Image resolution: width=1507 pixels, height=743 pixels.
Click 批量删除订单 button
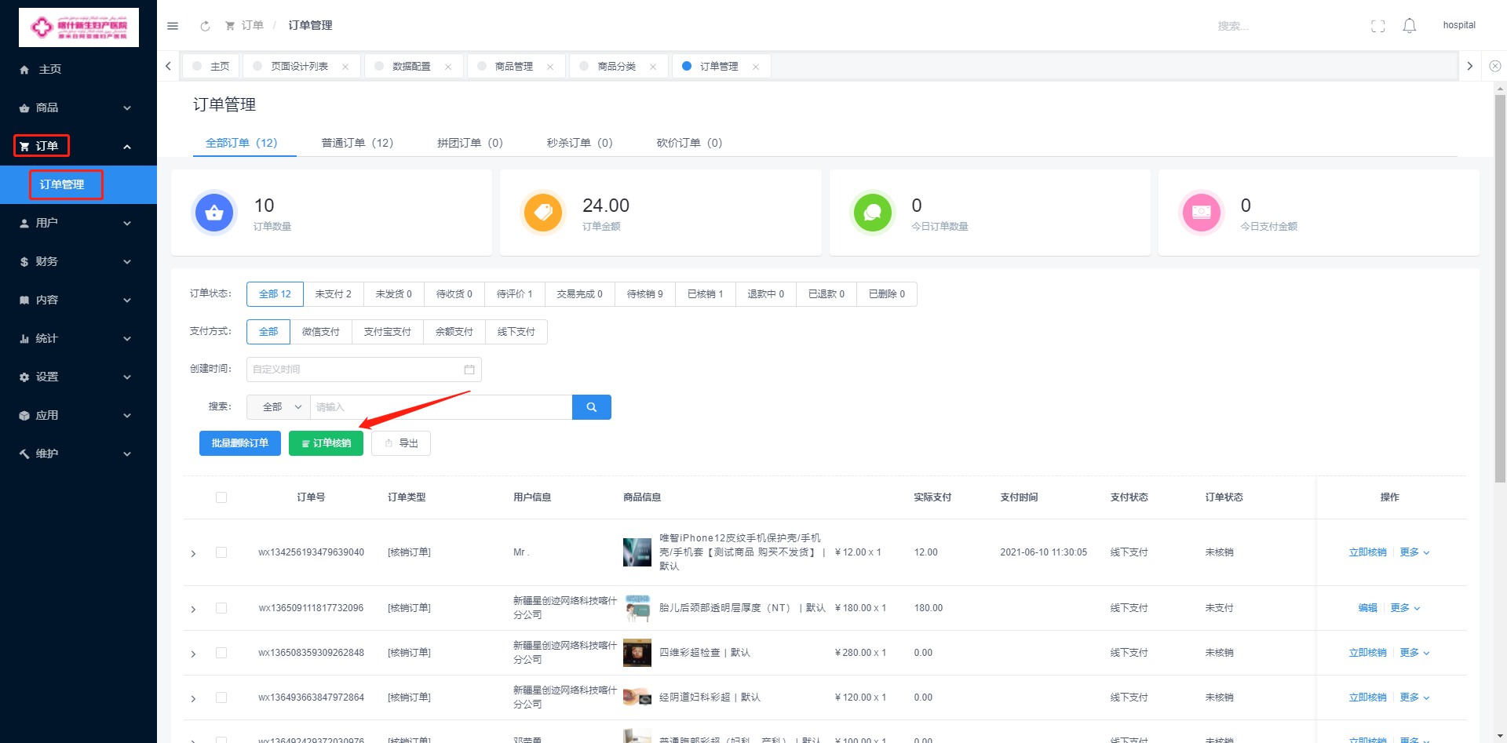pos(240,443)
